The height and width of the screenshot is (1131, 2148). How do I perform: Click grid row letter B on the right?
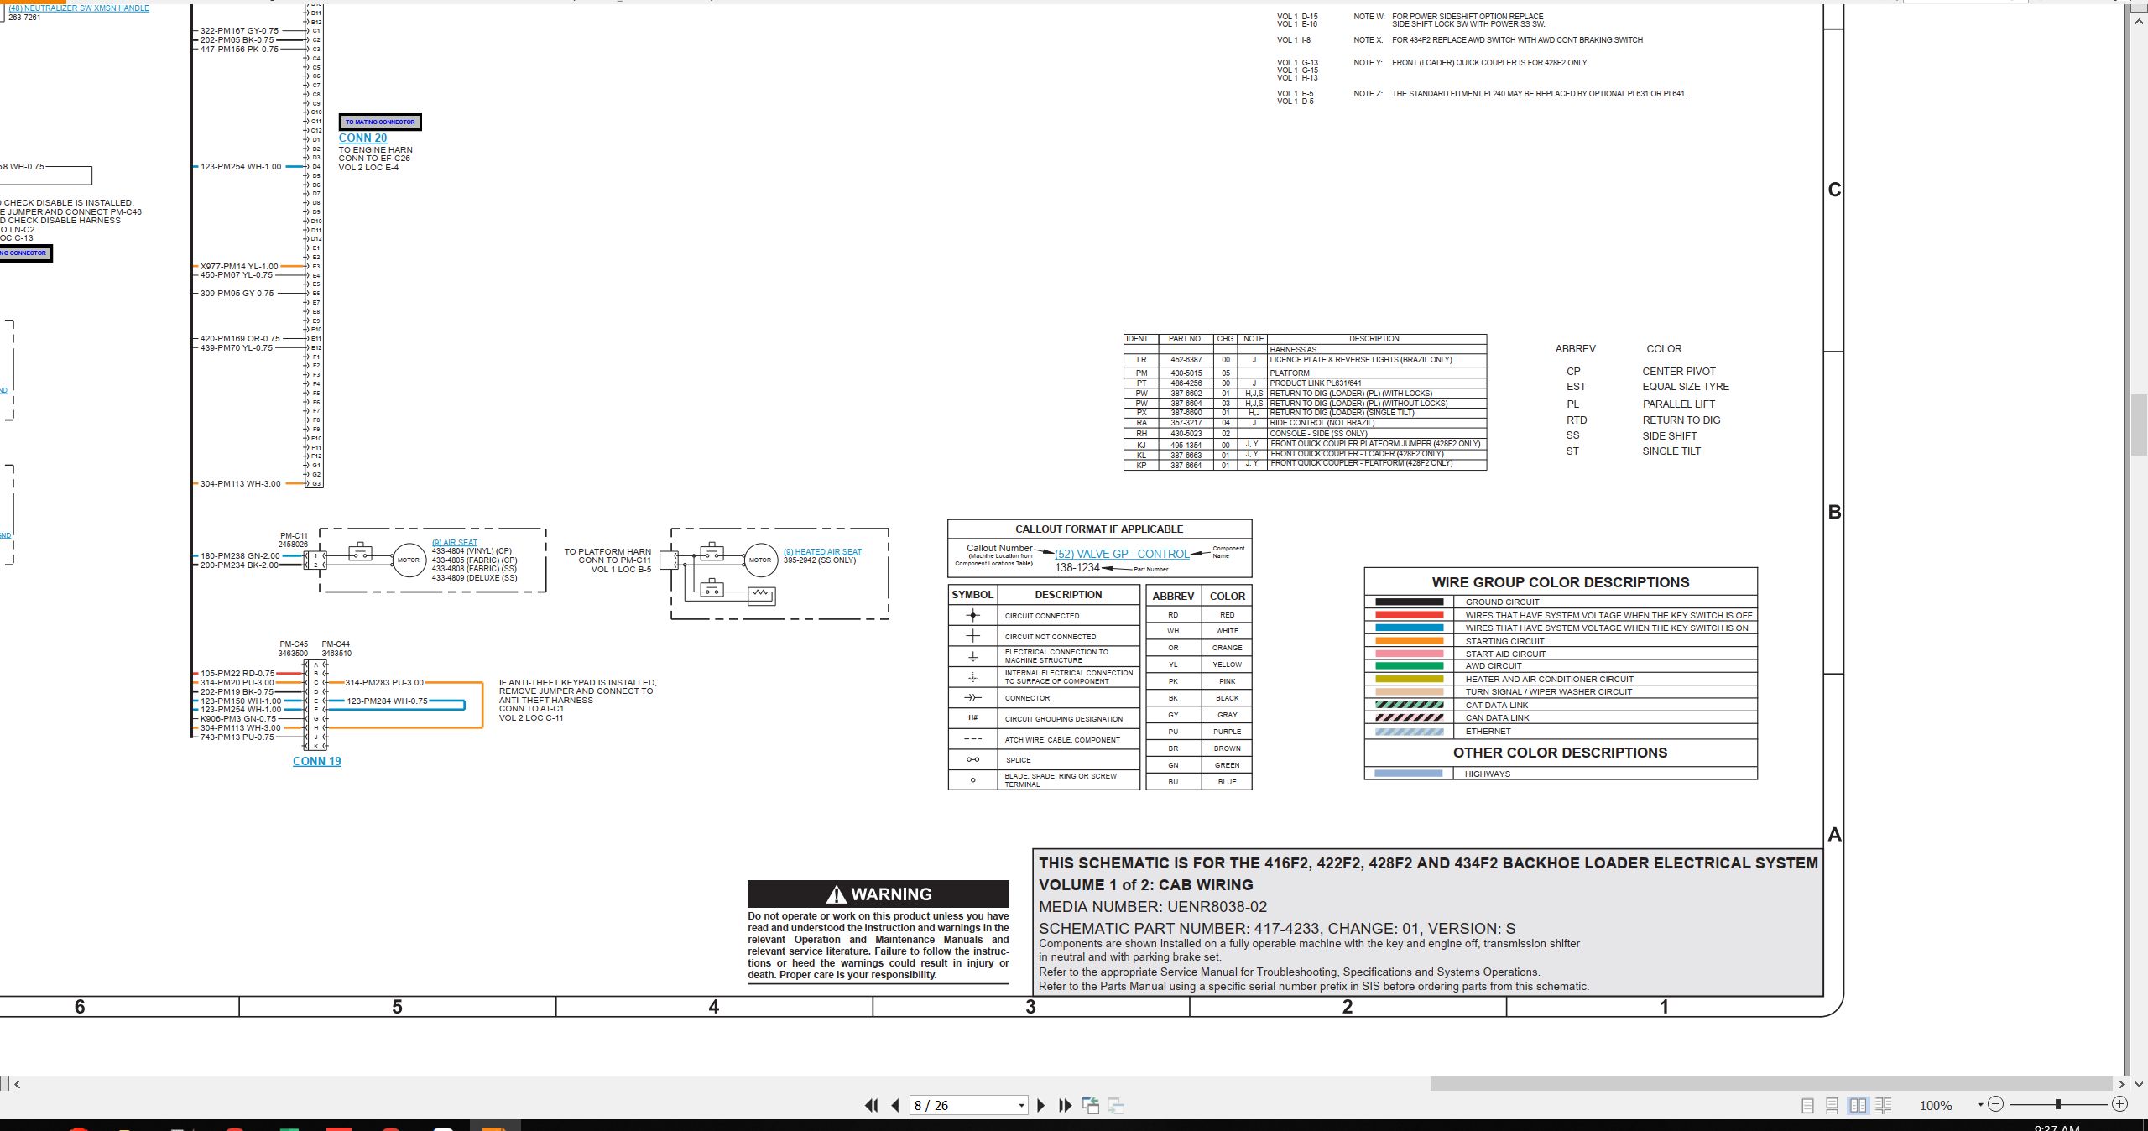tap(1834, 512)
